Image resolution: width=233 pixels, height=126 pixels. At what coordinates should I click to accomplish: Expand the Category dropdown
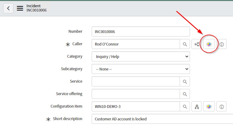[141, 57]
